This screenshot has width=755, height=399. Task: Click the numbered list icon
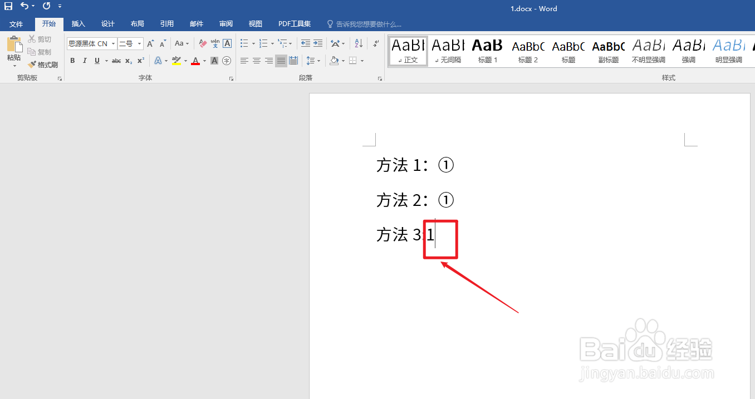[x=263, y=43]
